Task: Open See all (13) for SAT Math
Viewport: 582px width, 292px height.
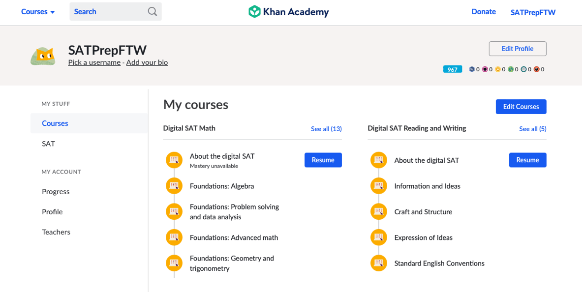Action: coord(326,129)
